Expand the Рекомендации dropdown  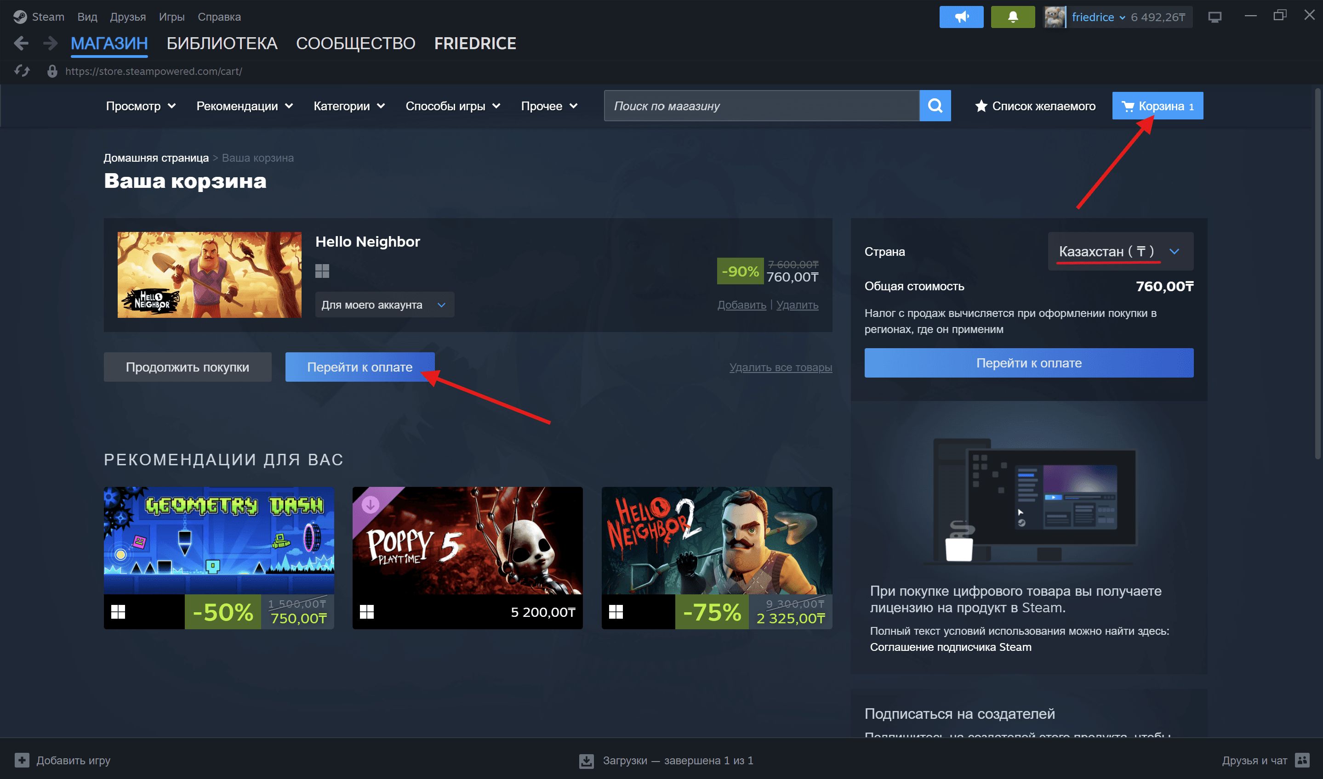click(244, 106)
